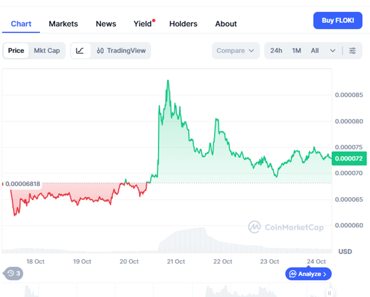The height and width of the screenshot is (297, 370).
Task: Toggle chart to Mkt Cap mode
Action: point(47,51)
